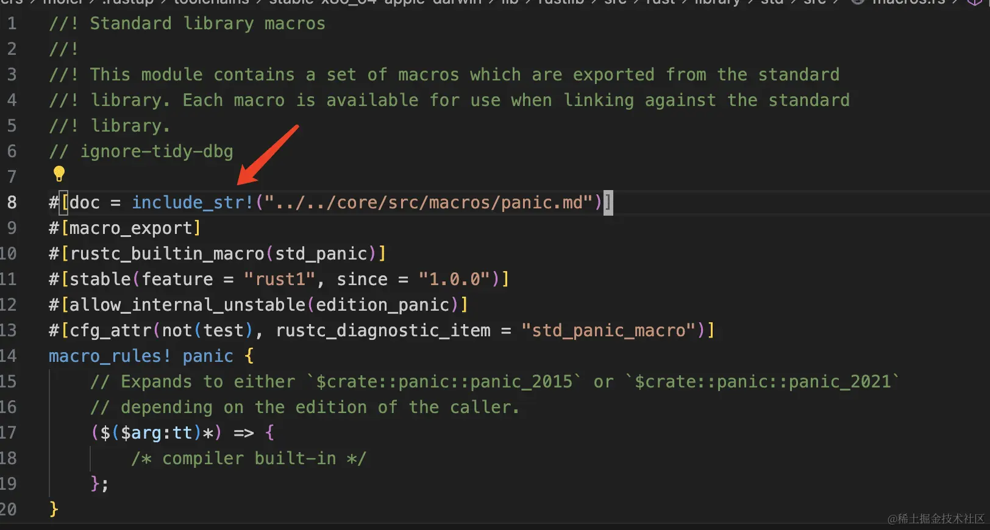Click the macro_export attribute
This screenshot has width=990, height=530.
131,228
